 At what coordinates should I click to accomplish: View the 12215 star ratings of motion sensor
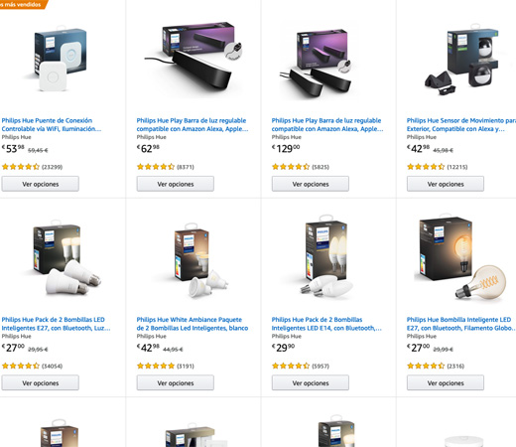tap(437, 167)
